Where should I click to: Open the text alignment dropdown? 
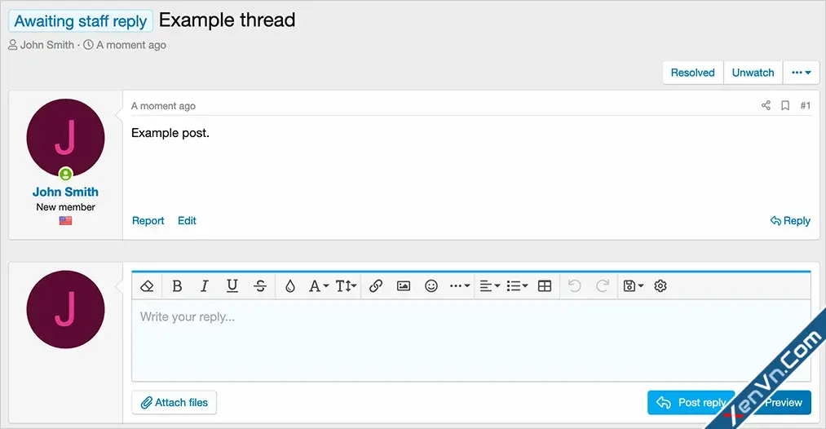[x=490, y=285]
